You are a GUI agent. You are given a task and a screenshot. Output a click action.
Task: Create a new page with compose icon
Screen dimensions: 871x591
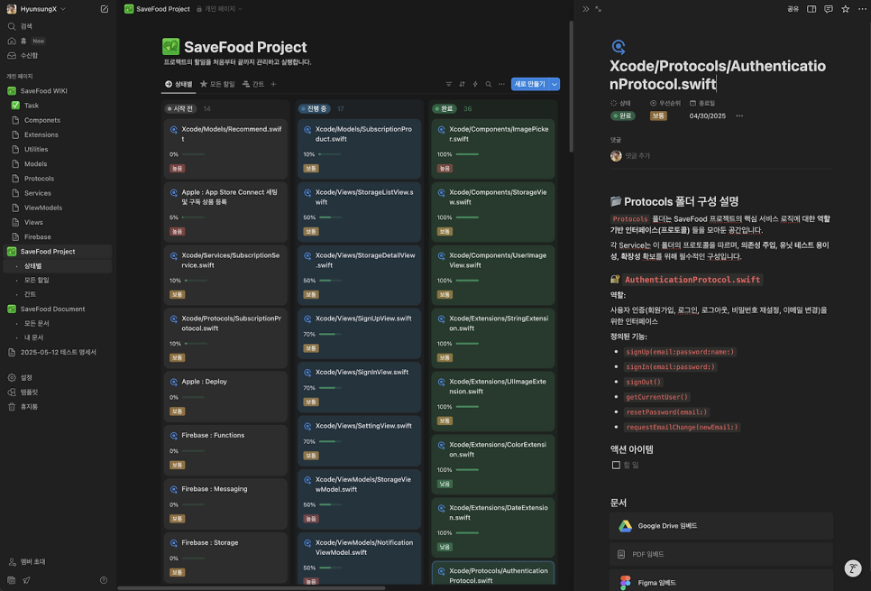click(x=105, y=9)
